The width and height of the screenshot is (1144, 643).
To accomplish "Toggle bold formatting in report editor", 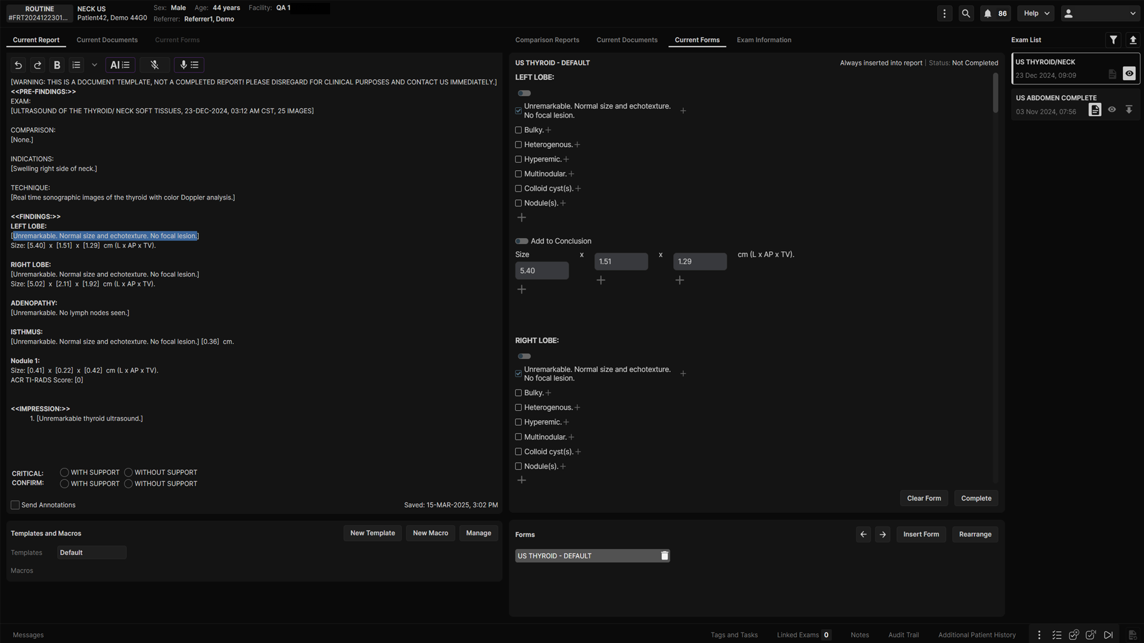I will tap(57, 65).
